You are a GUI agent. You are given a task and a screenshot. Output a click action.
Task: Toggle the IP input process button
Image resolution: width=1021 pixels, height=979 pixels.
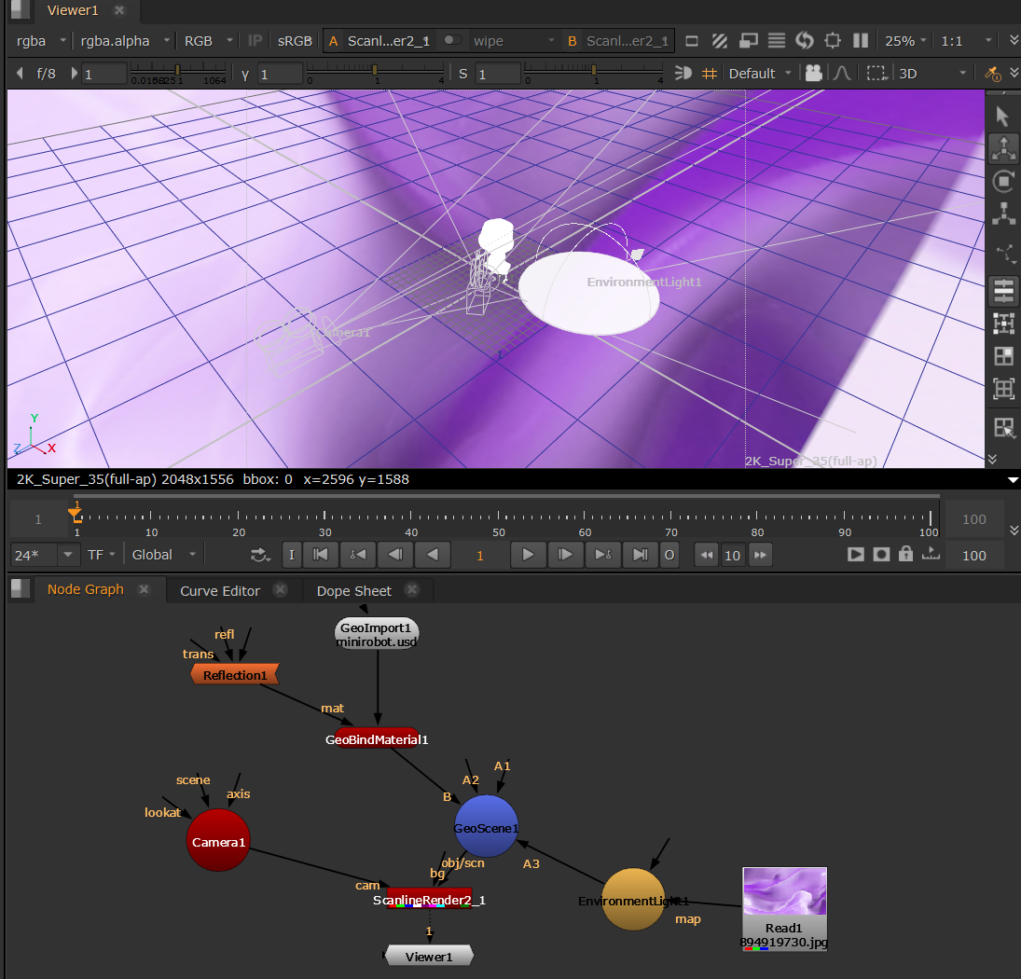(255, 41)
